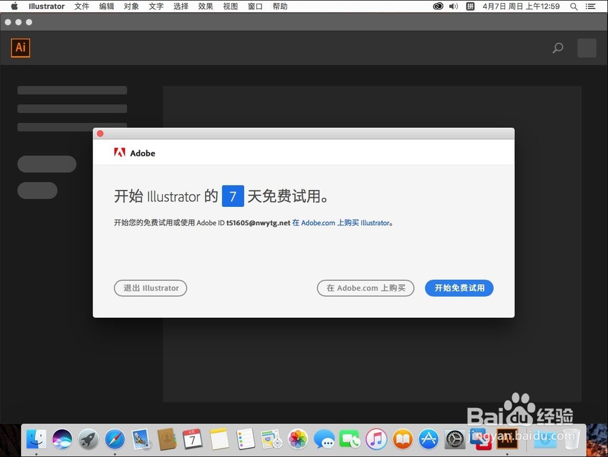Open Messages bubble in the Dock
Viewport: 608px width, 457px height.
point(324,439)
